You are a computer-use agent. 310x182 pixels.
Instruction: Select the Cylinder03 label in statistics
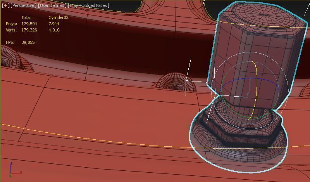59,17
